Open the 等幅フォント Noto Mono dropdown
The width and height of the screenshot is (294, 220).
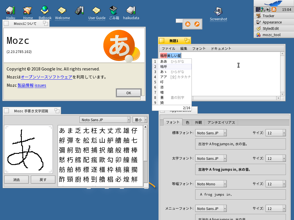[211, 184]
